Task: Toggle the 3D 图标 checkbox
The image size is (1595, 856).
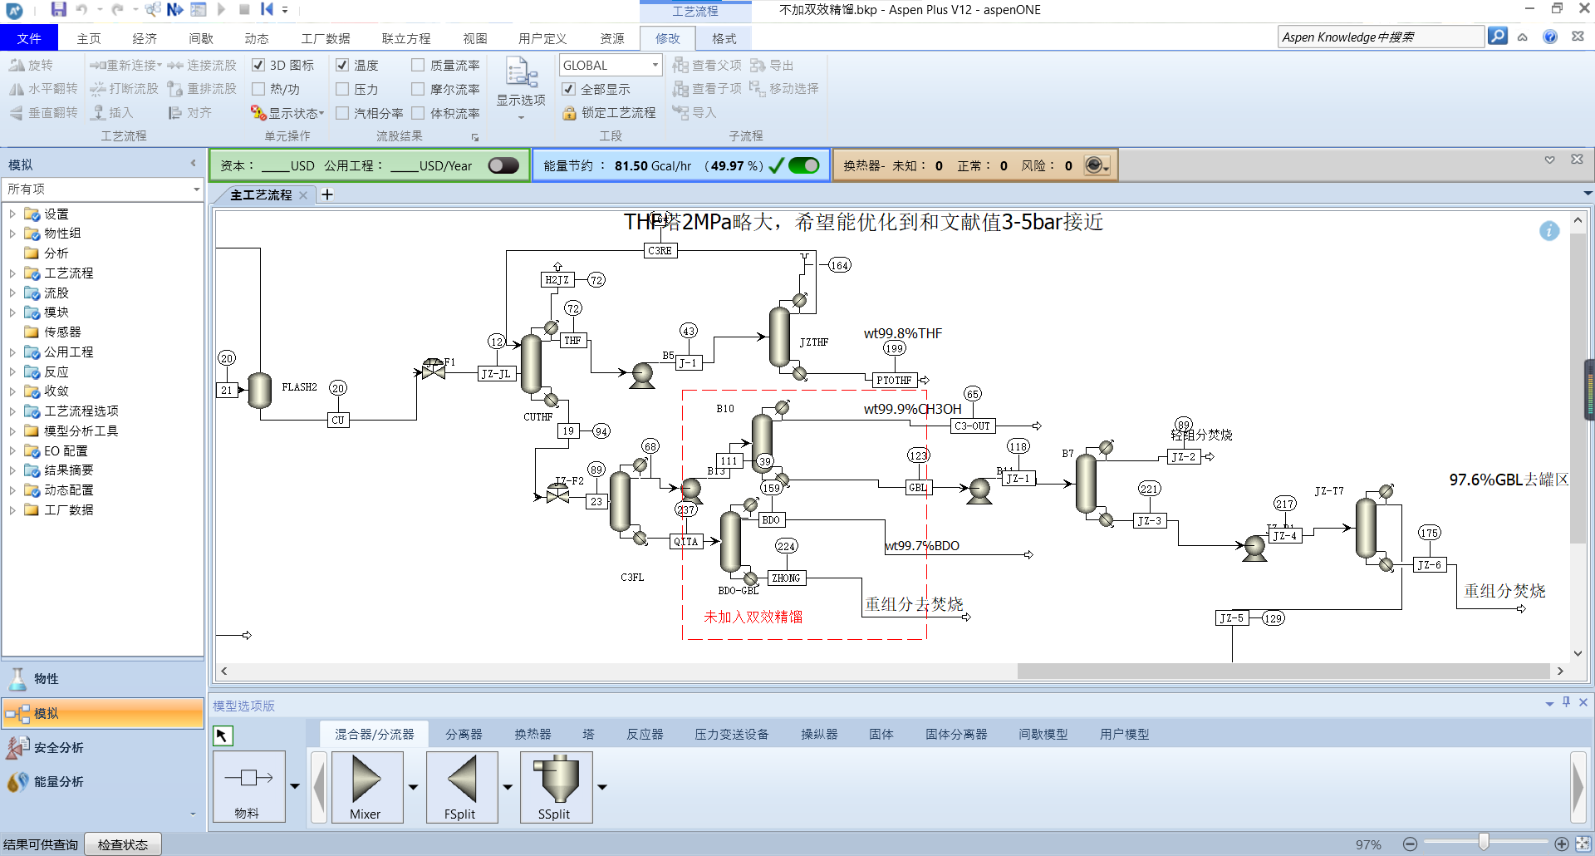Action: [258, 65]
